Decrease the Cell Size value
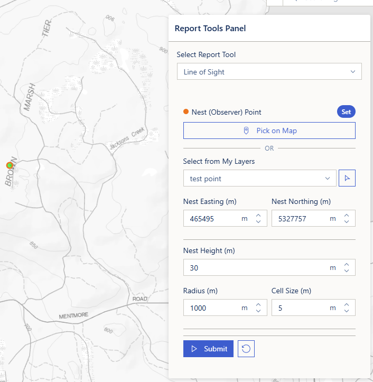 coord(347,311)
